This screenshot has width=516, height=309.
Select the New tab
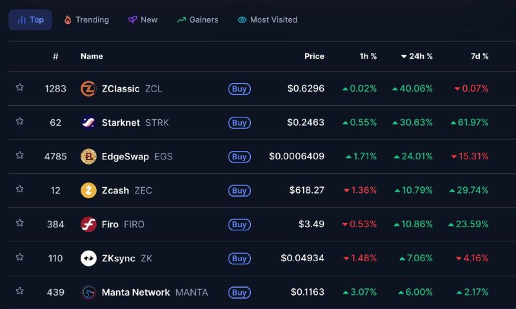tap(143, 20)
